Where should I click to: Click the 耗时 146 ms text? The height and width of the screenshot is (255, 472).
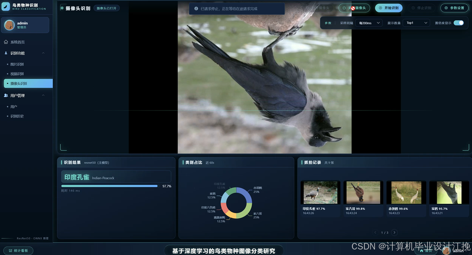tap(70, 191)
